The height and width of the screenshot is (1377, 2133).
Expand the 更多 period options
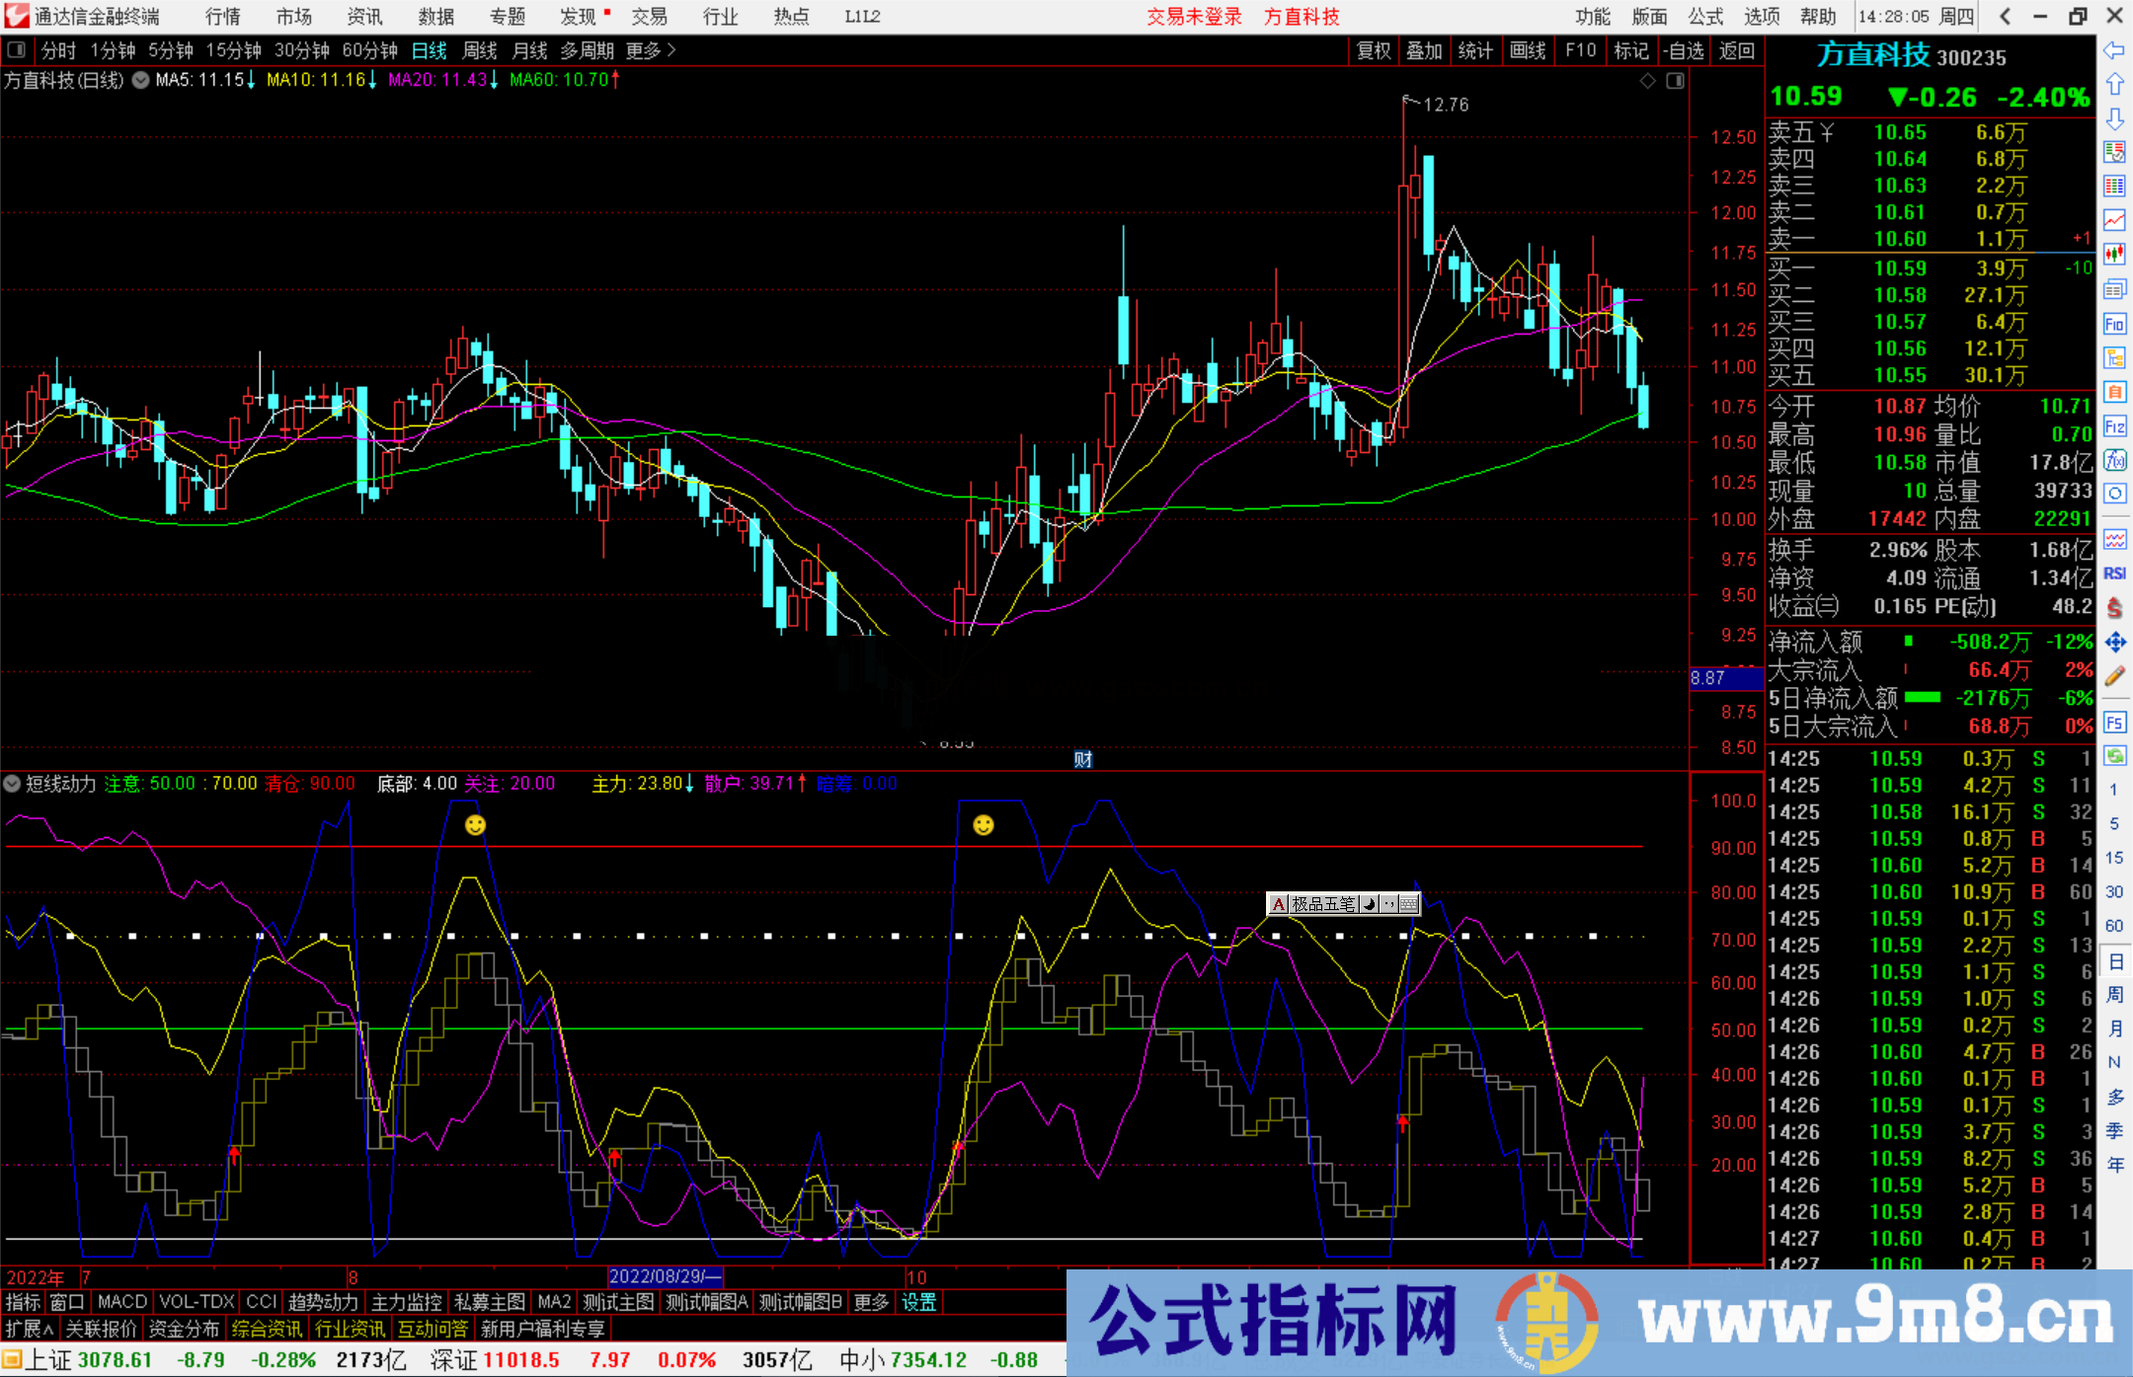[642, 50]
